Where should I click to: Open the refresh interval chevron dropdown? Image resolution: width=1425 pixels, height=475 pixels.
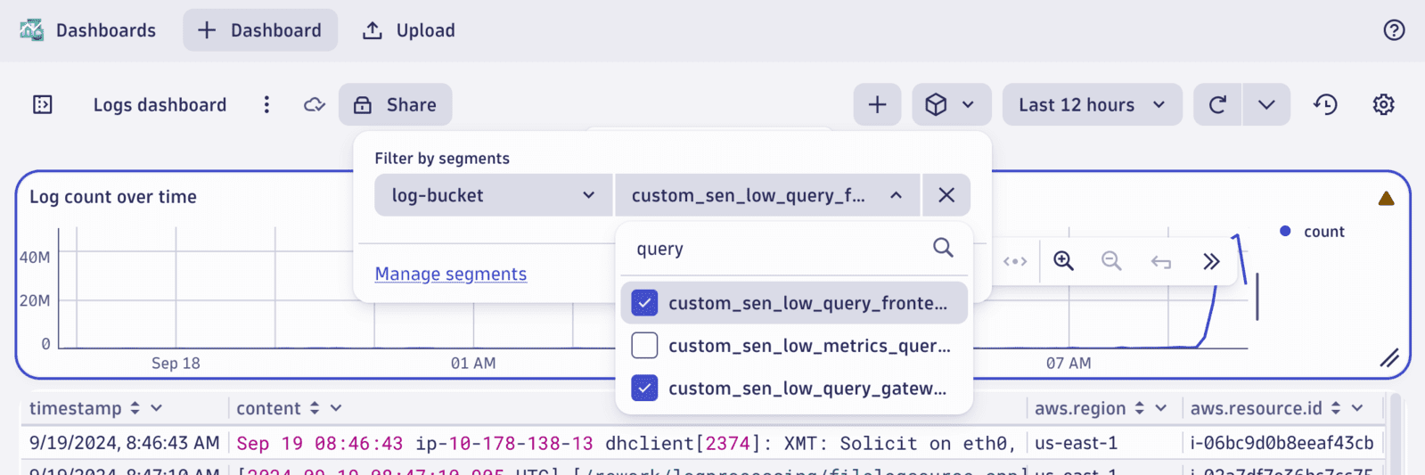pos(1266,105)
